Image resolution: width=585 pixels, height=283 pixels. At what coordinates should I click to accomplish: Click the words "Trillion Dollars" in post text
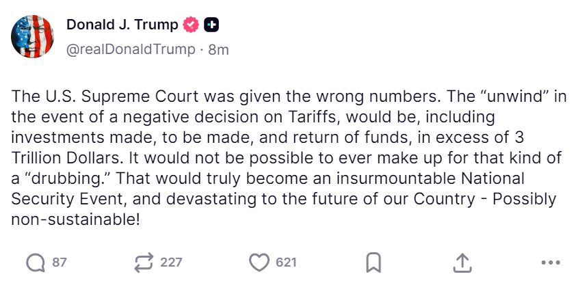tap(60, 159)
